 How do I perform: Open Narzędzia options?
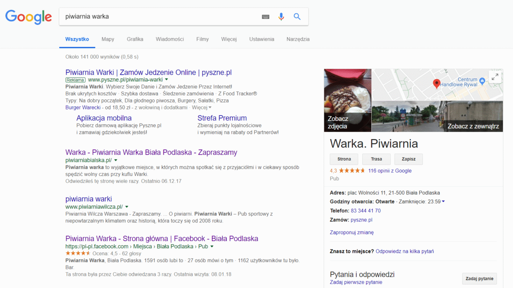point(298,39)
